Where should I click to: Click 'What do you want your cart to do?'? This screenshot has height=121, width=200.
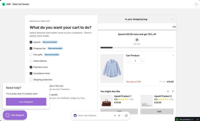point(60,27)
